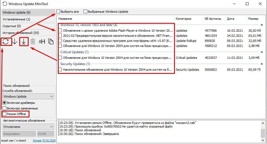Image resolution: width=267 pixels, height=144 pixels.
Task: Select the 85,09 Гб size cell
Action: click(255, 70)
